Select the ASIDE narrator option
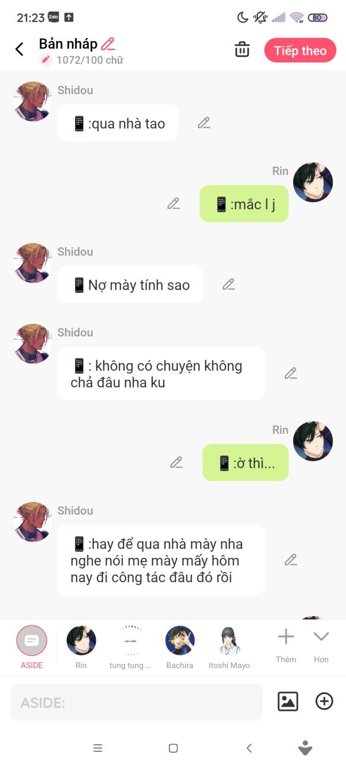 [x=32, y=647]
